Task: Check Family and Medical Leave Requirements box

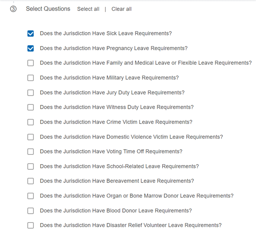Action: (31, 63)
